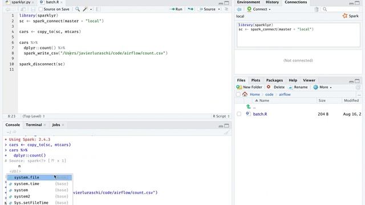The width and height of the screenshot is (365, 205).
Task: Click the go back navigation arrow in editor
Action: pos(8,9)
